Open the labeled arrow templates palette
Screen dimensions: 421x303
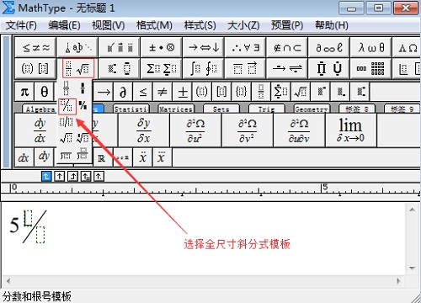(x=287, y=68)
